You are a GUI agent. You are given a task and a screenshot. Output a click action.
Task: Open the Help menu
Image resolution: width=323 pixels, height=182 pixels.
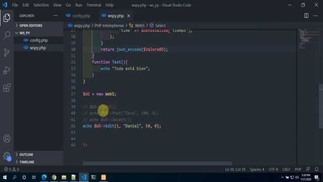(110, 5)
